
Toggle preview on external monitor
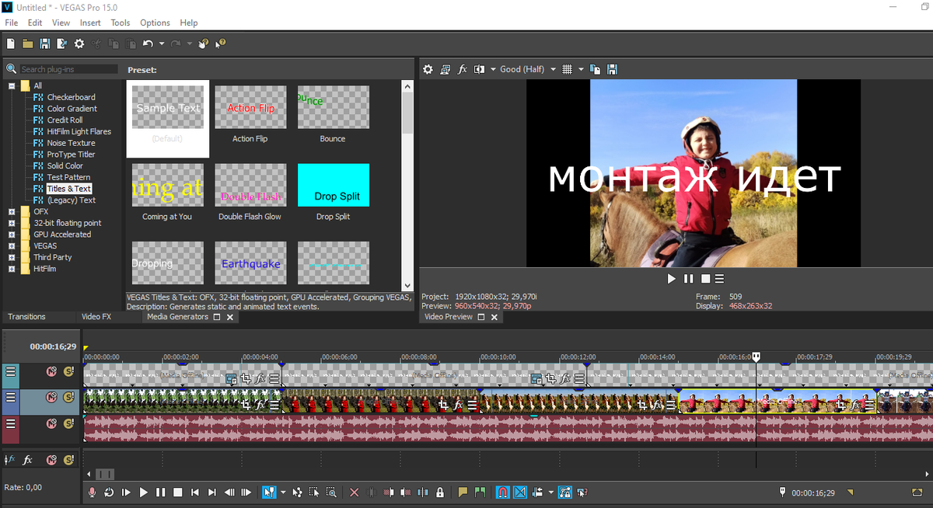click(x=445, y=69)
